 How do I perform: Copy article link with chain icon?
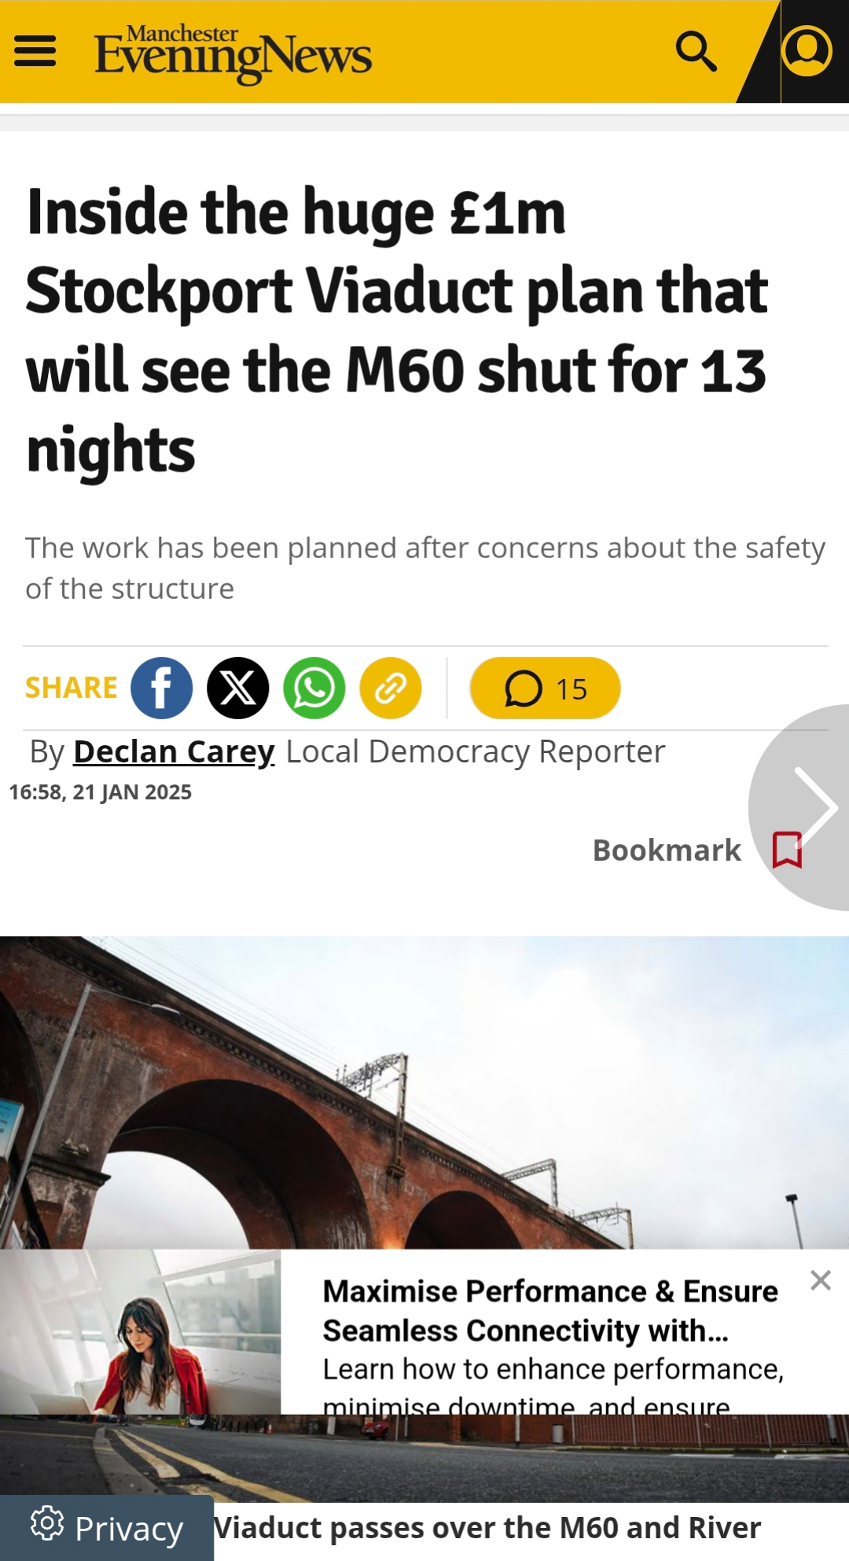pos(391,688)
